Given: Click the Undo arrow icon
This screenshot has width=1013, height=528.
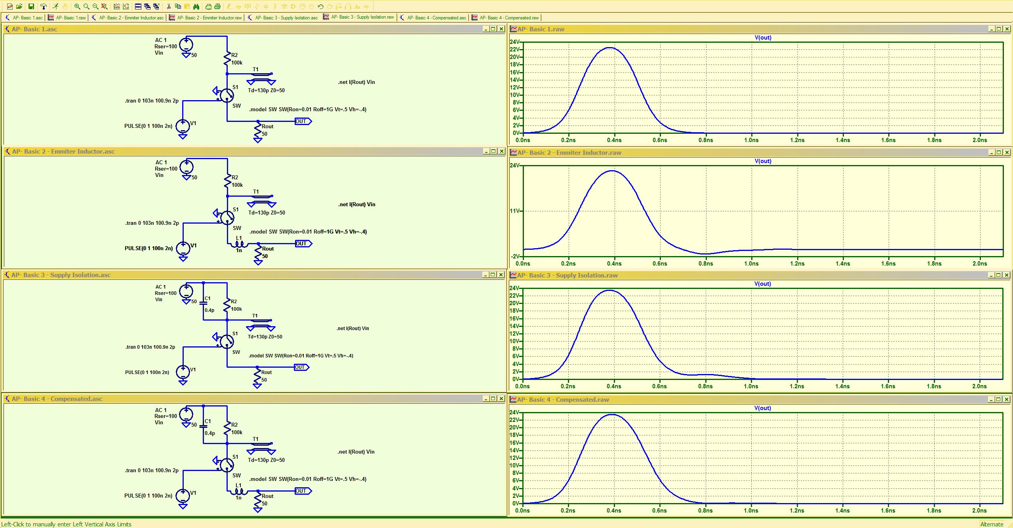Looking at the screenshot, I should tap(320, 6).
